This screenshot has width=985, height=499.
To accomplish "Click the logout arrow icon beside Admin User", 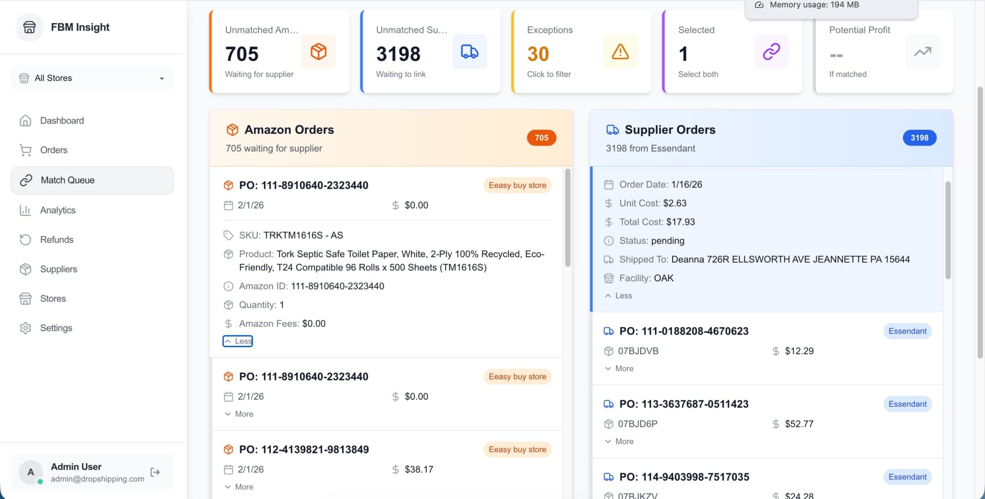I will point(155,472).
